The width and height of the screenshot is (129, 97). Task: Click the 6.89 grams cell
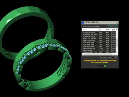click(102, 32)
